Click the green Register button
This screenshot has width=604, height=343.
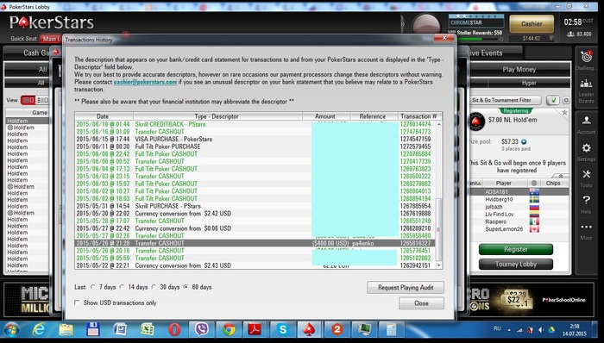[x=516, y=249]
